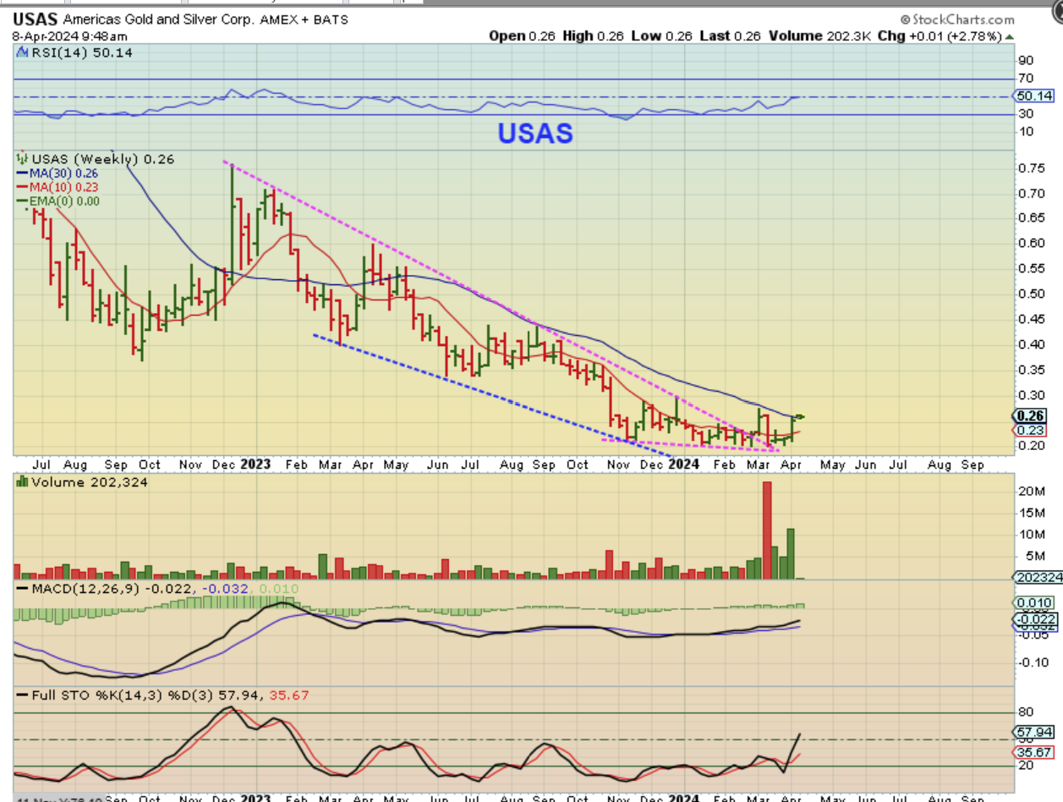The image size is (1063, 802).
Task: Click the 0.65 price axis label
Action: click(1032, 217)
